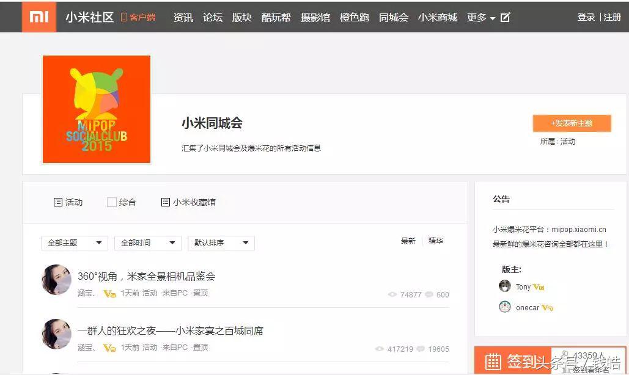
Task: Click the calendar icon in 签到 banner
Action: (493, 362)
